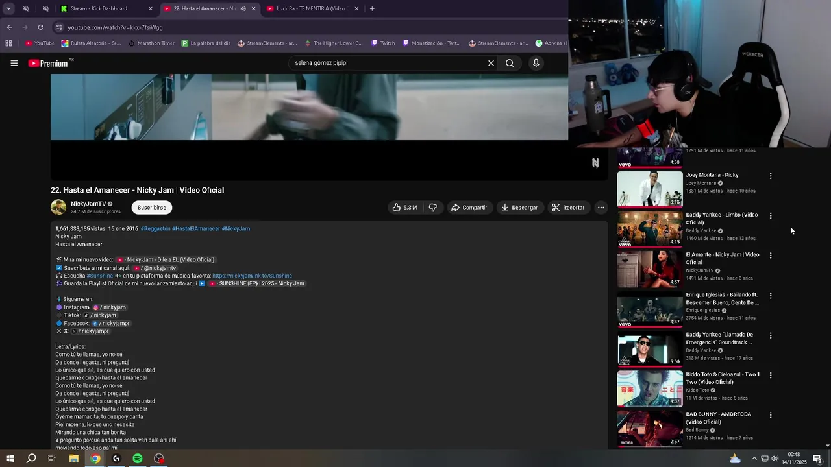Play Llamado De Emergencia thumbnail
Screen dimensions: 831x467
(650, 348)
